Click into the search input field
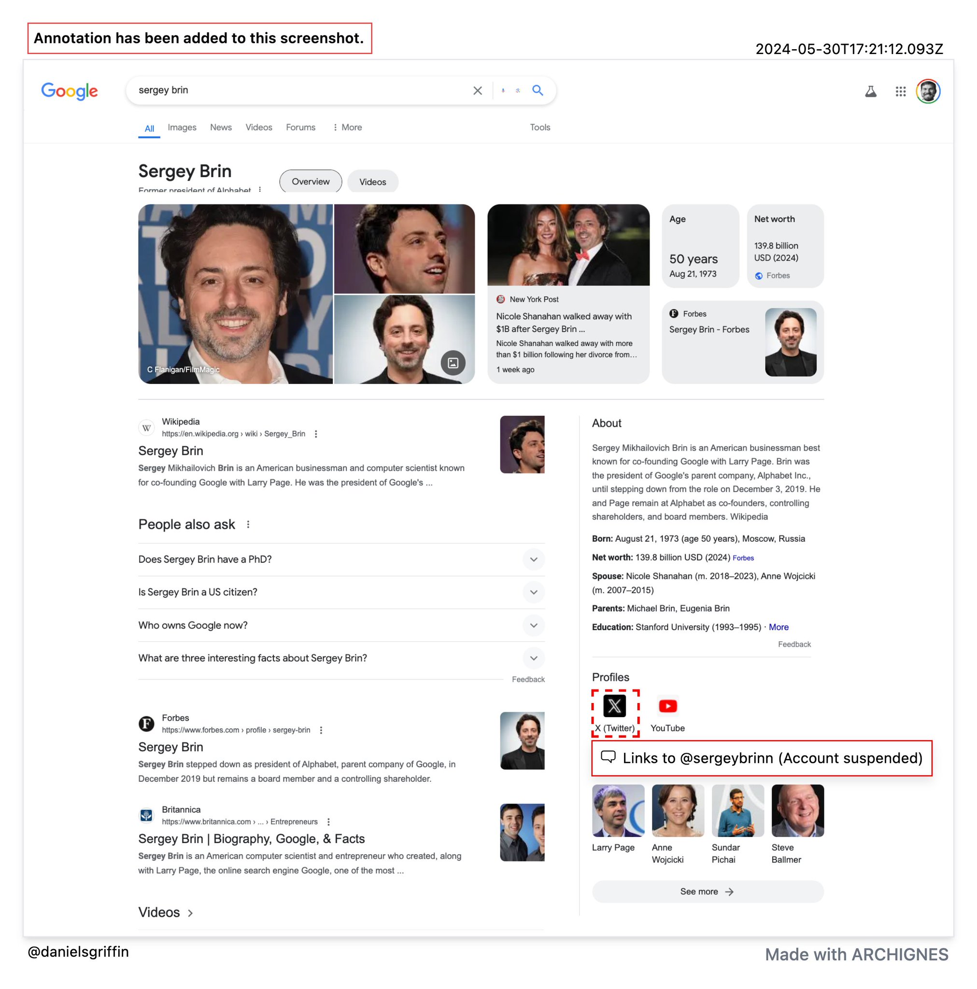This screenshot has height=989, width=977. tap(302, 90)
